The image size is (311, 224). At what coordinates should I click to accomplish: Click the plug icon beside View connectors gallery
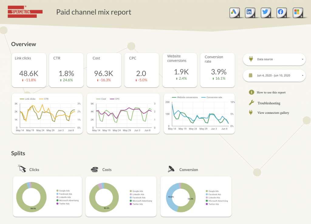pyautogui.click(x=251, y=113)
